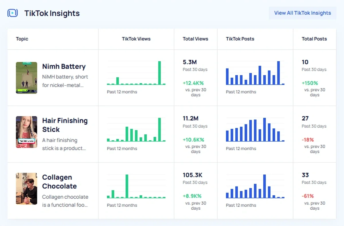The width and height of the screenshot is (344, 226).
Task: Click the +12.4K% growth indicator for Nimh Battery
Action: (194, 83)
